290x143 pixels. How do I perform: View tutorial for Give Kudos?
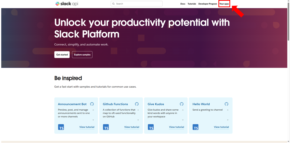[177, 127]
